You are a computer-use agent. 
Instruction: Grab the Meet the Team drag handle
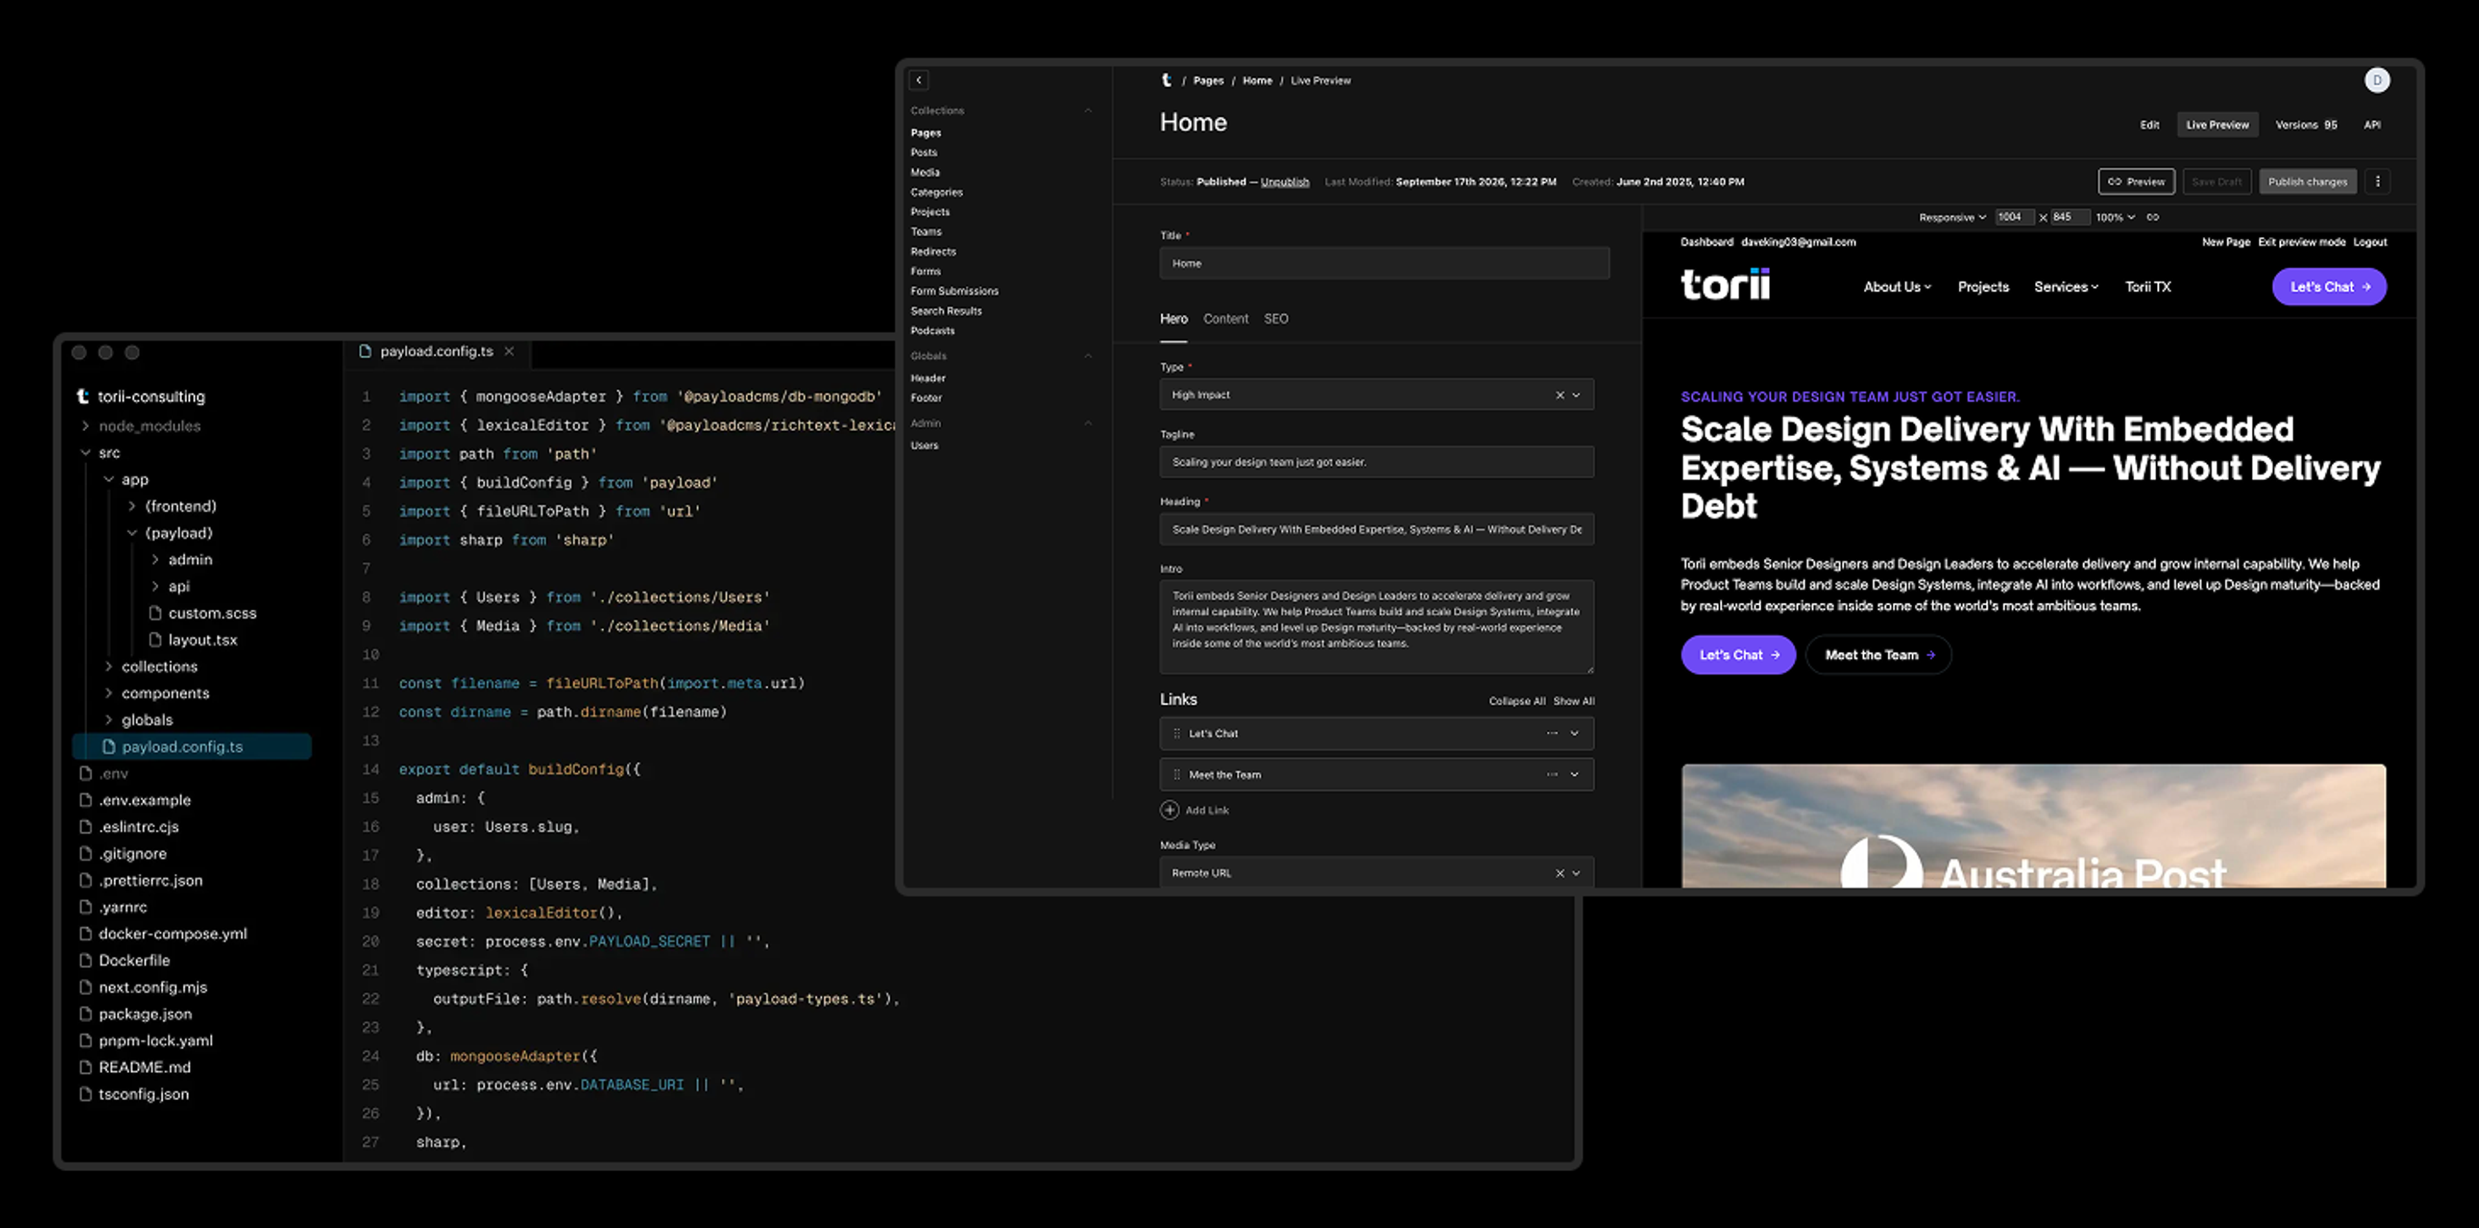[1176, 775]
